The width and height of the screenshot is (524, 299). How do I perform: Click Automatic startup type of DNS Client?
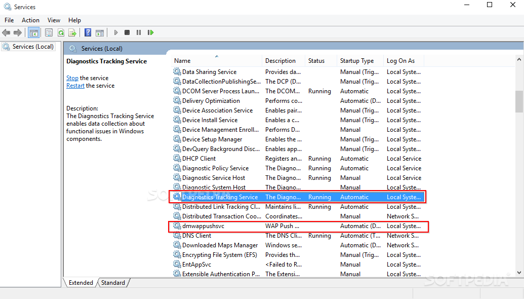[x=360, y=236]
